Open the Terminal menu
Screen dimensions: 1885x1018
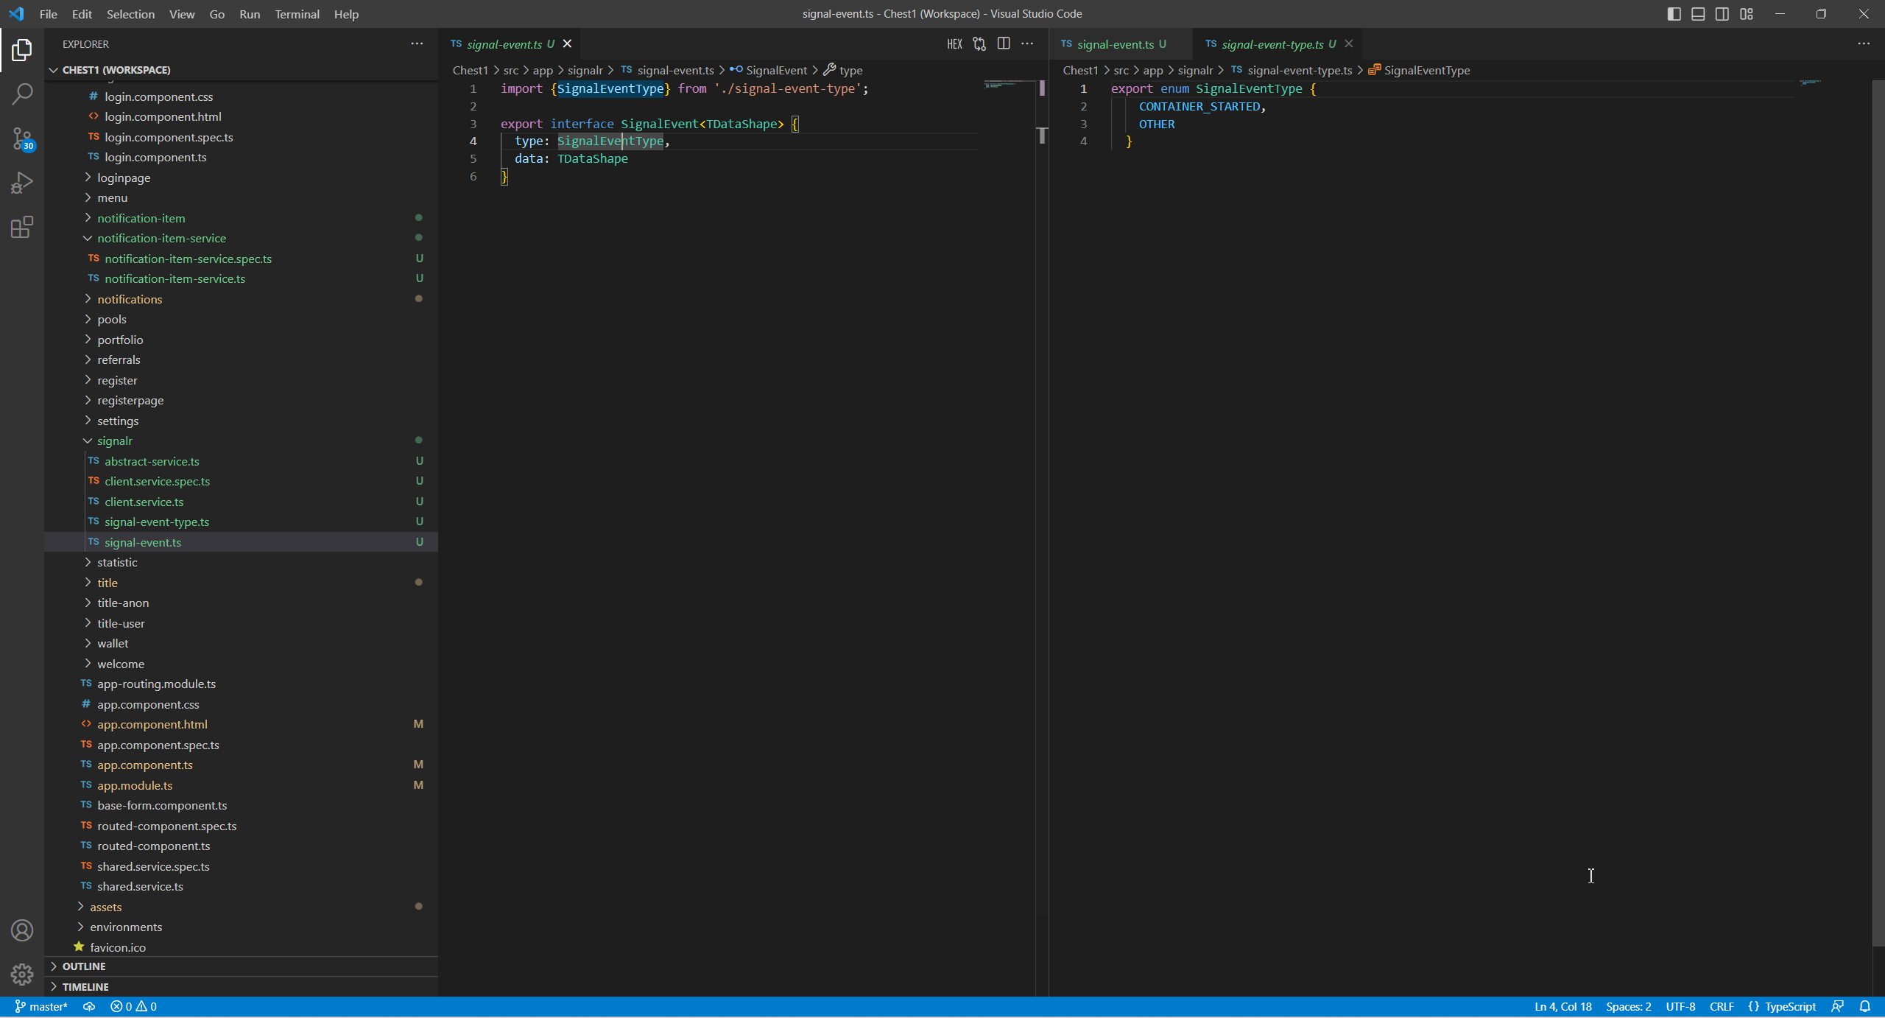tap(297, 14)
